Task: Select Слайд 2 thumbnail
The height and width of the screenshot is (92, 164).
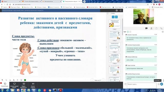Action: 115,35
